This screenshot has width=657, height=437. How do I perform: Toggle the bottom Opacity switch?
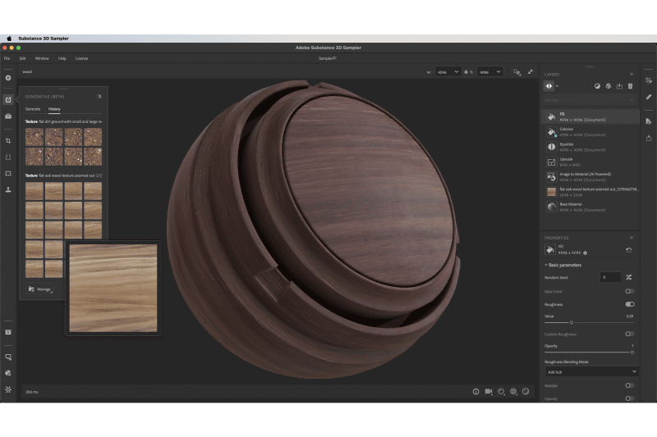point(629,398)
